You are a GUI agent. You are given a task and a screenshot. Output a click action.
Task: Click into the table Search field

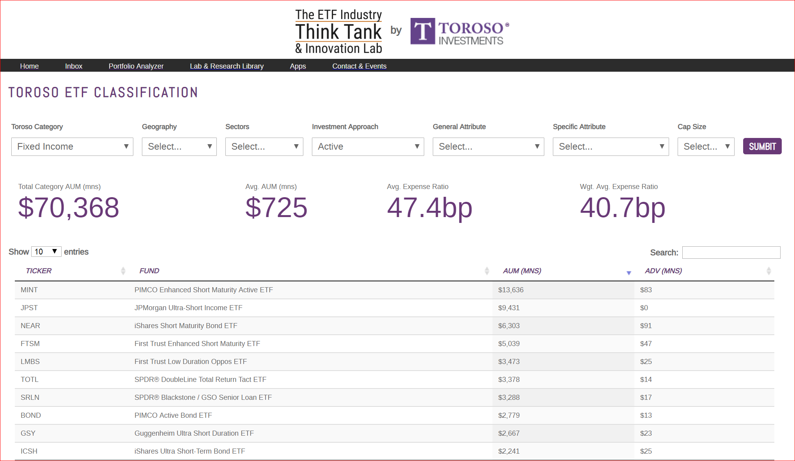731,252
